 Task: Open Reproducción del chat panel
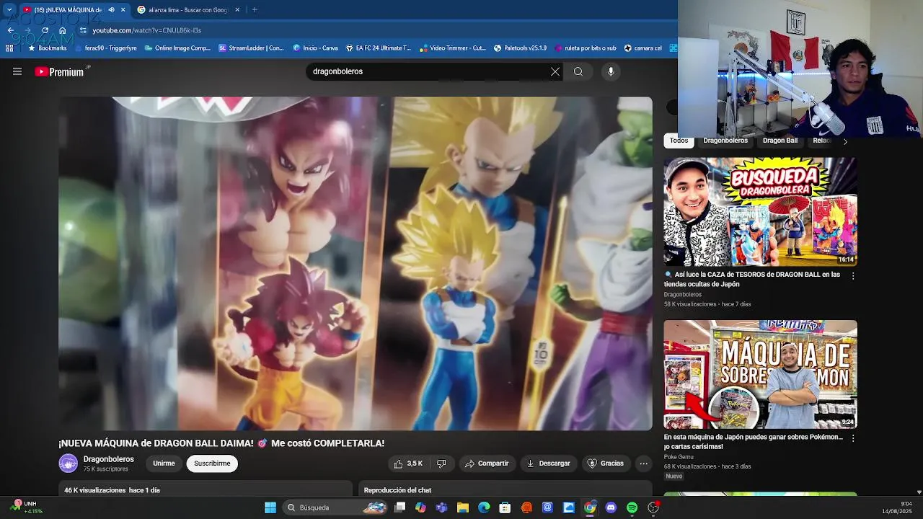coord(505,490)
